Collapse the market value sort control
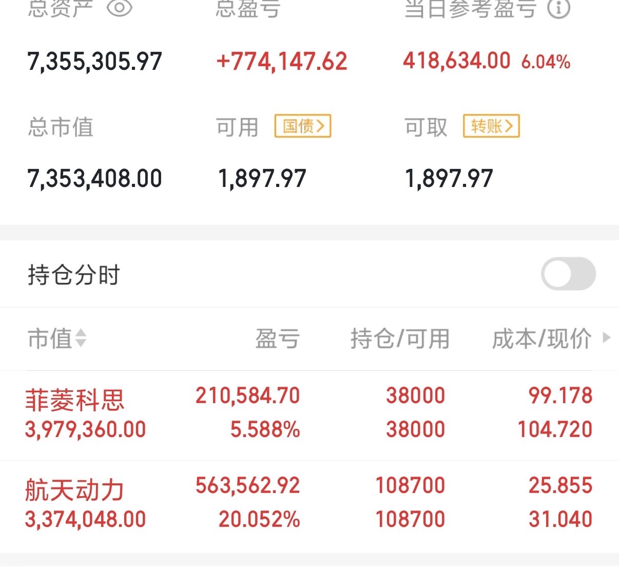This screenshot has height=567, width=619. click(x=81, y=339)
